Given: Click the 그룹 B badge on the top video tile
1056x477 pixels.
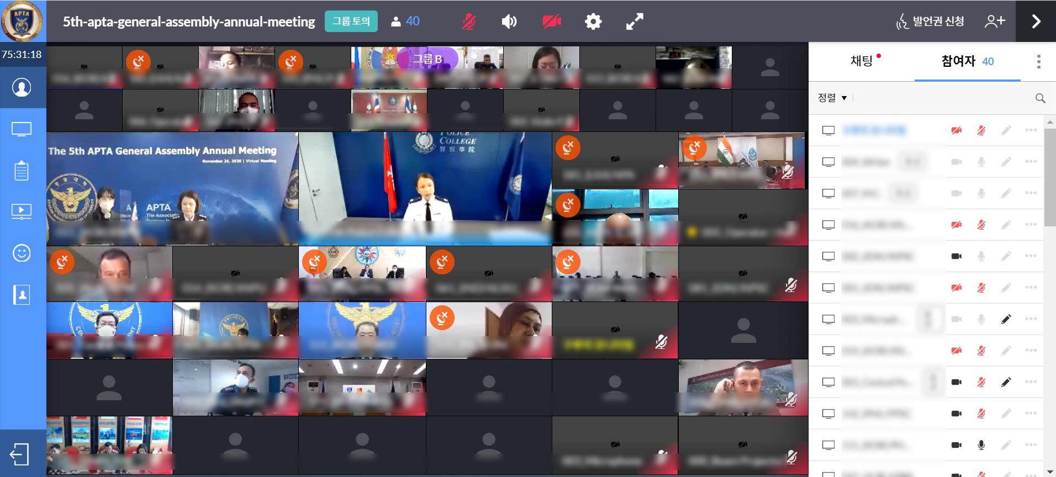Looking at the screenshot, I should click(x=427, y=59).
